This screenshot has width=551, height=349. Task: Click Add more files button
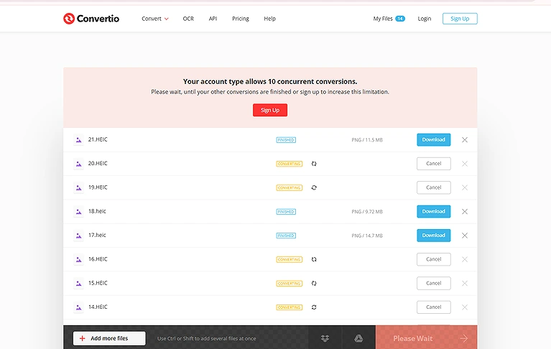pyautogui.click(x=109, y=338)
